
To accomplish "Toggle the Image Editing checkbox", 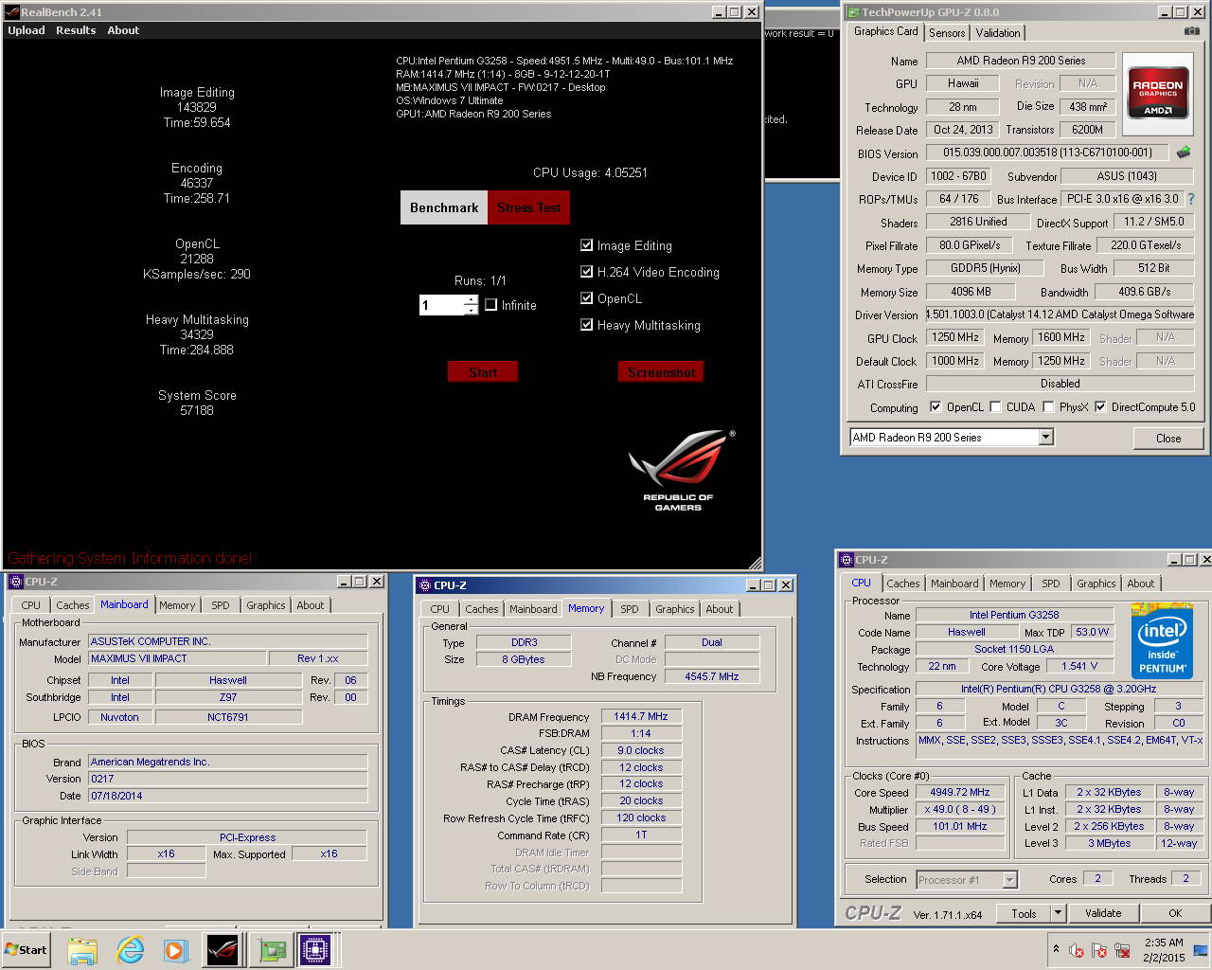I will pos(586,245).
